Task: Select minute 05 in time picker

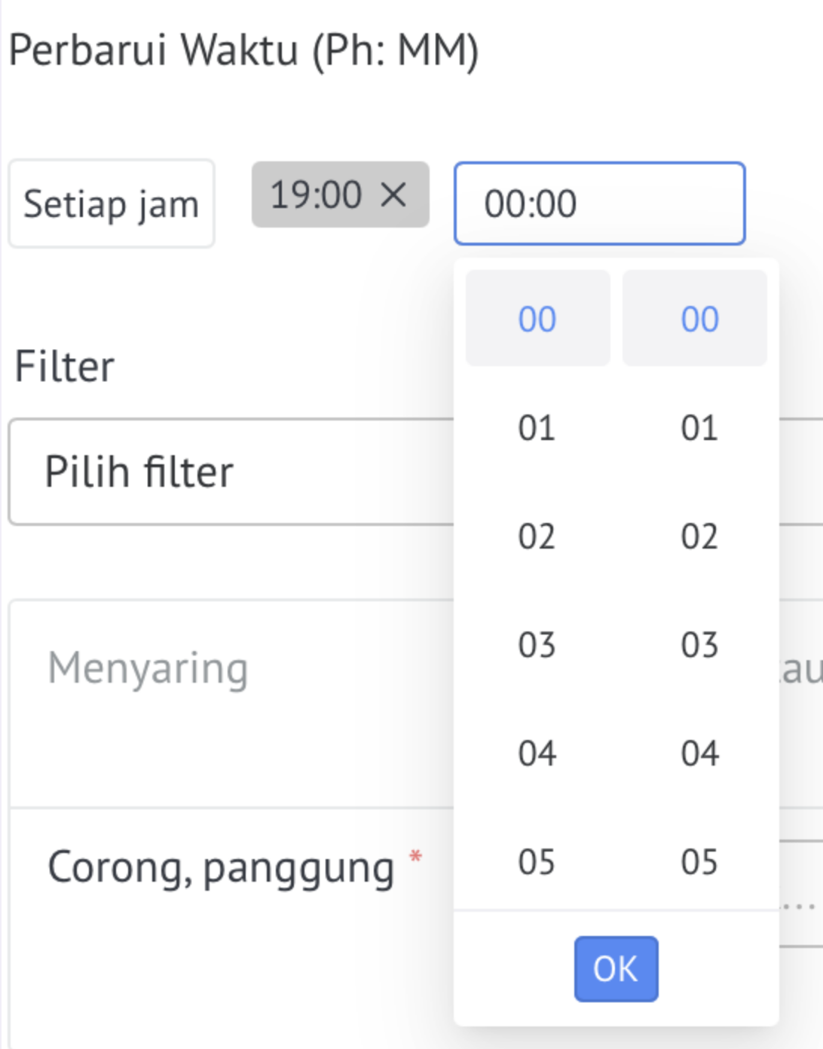Action: (x=694, y=861)
